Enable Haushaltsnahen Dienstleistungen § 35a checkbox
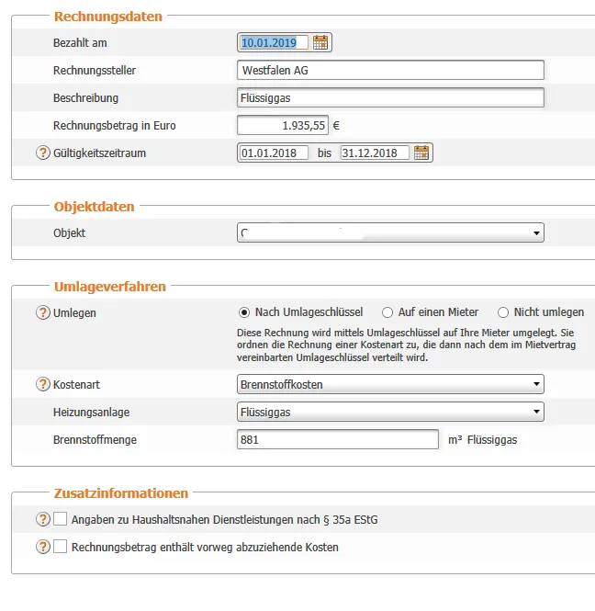This screenshot has width=595, height=611. pos(61,520)
